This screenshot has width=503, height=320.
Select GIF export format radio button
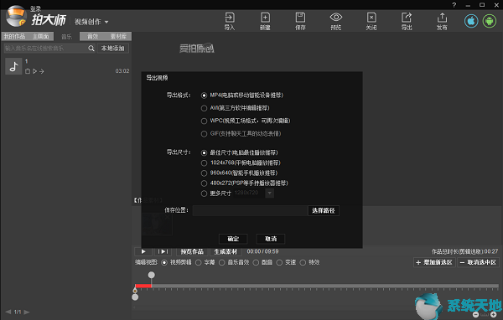click(204, 134)
